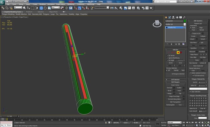This screenshot has width=210, height=127.
Task: Open the Motion command panel tab
Action: click(177, 17)
